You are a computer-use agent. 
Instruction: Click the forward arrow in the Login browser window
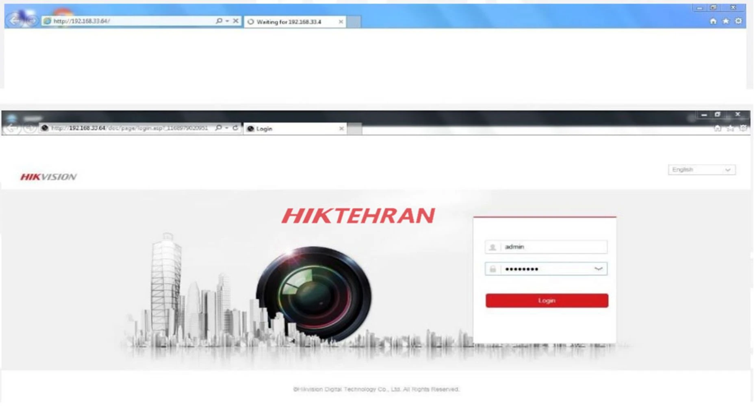pyautogui.click(x=29, y=129)
